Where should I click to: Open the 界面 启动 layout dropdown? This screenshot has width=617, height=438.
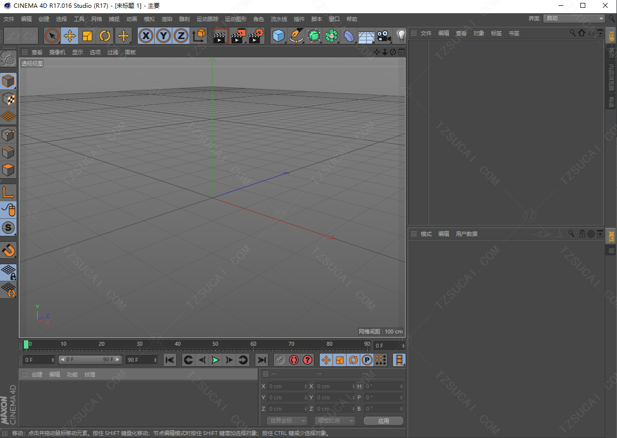click(x=574, y=19)
